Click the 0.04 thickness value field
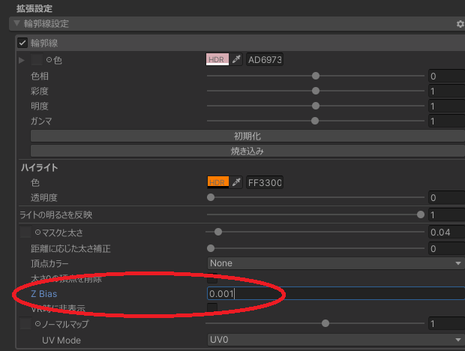 (446, 232)
